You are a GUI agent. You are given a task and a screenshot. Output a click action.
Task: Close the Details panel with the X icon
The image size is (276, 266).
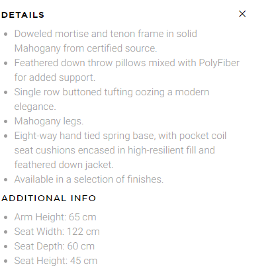pyautogui.click(x=242, y=14)
